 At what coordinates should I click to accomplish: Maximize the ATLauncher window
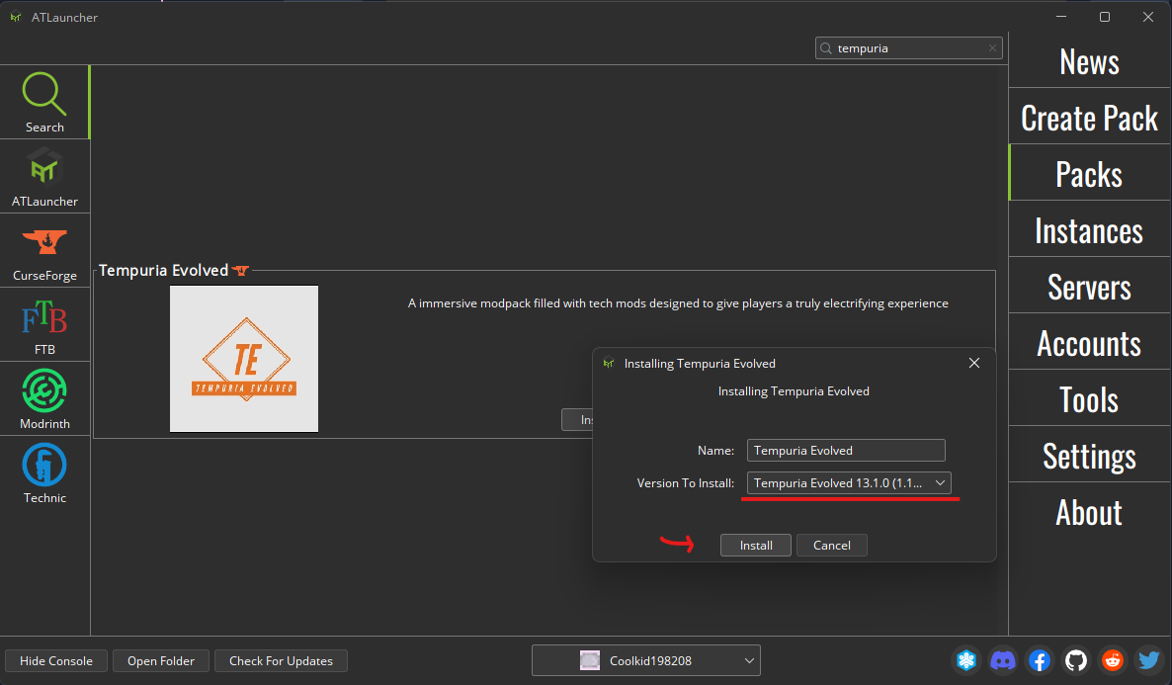(1105, 17)
